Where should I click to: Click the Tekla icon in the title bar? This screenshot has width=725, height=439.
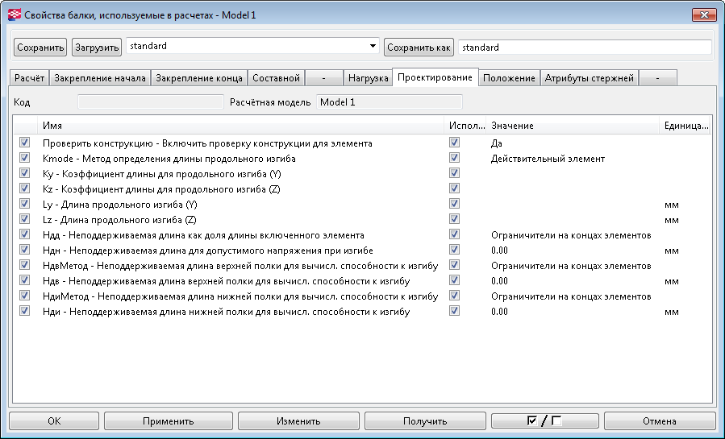[x=14, y=14]
